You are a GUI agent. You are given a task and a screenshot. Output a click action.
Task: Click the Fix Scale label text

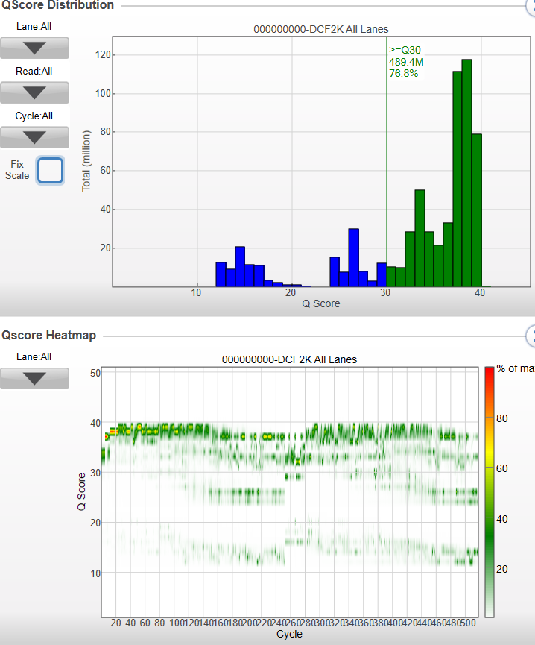coord(17,170)
